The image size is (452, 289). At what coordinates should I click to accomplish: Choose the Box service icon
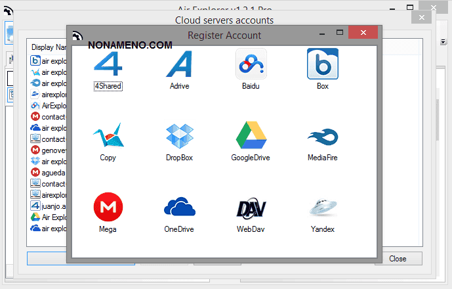pyautogui.click(x=323, y=64)
